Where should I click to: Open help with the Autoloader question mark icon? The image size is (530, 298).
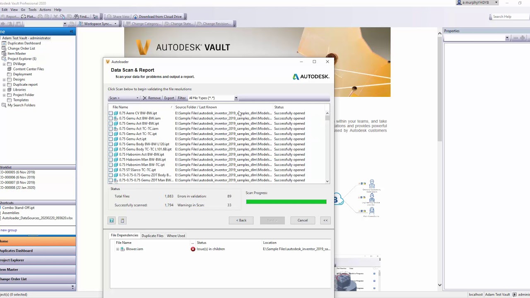(111, 221)
